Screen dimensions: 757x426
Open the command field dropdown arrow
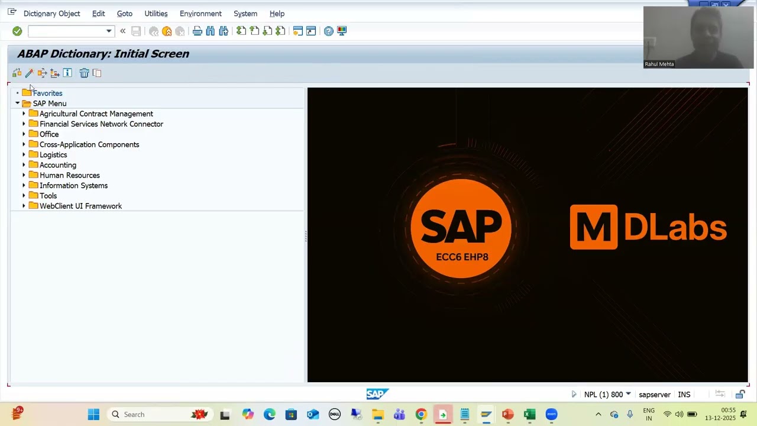[x=109, y=31]
